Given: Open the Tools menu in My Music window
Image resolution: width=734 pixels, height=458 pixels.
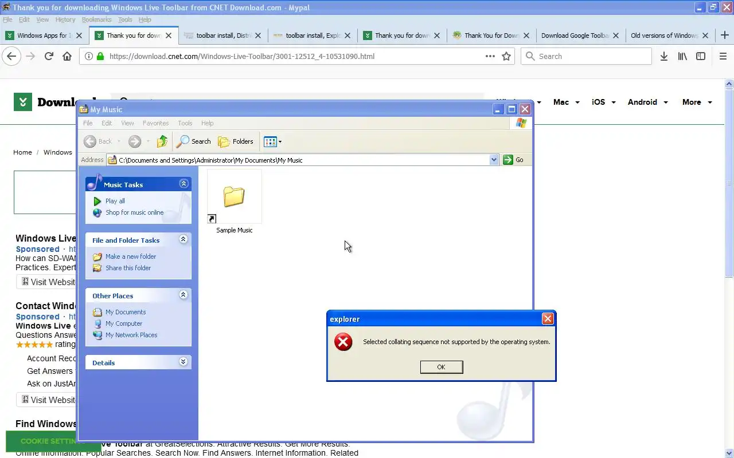Looking at the screenshot, I should [185, 123].
